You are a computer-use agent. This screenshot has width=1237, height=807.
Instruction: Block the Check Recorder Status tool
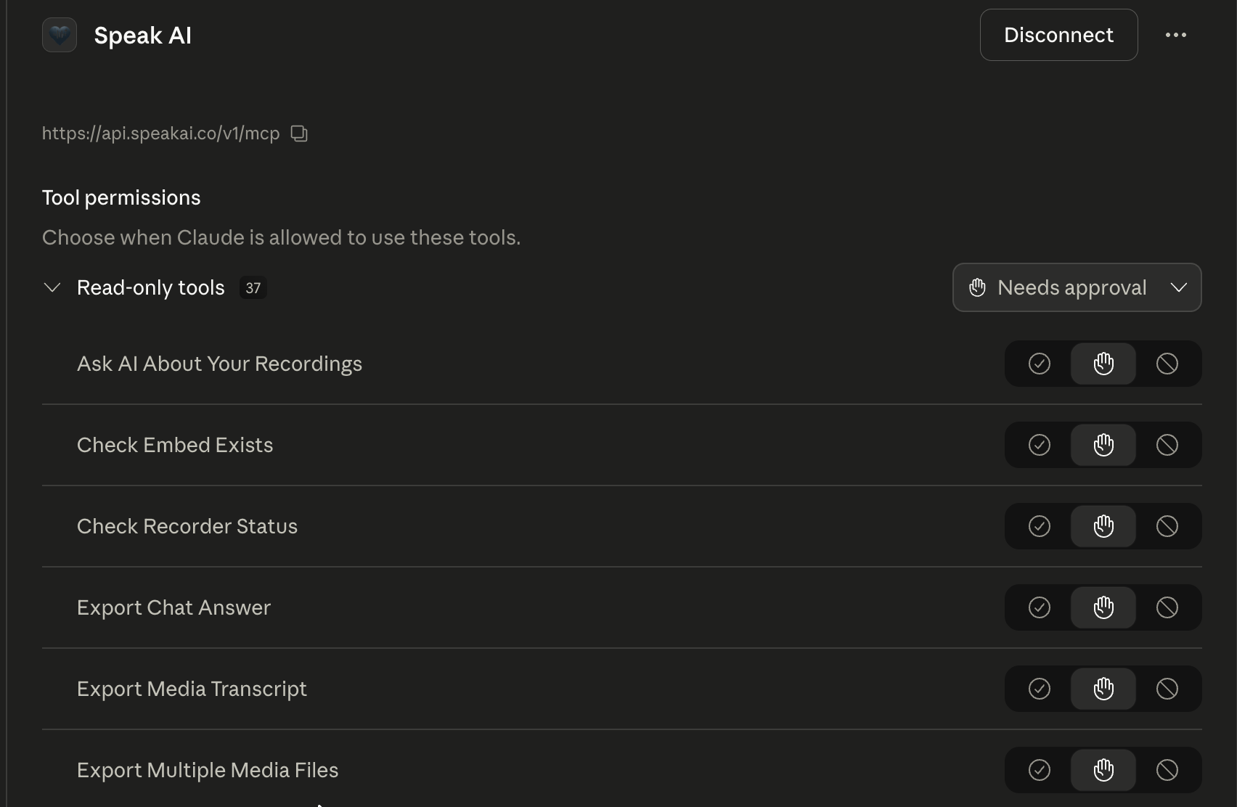pos(1167,526)
